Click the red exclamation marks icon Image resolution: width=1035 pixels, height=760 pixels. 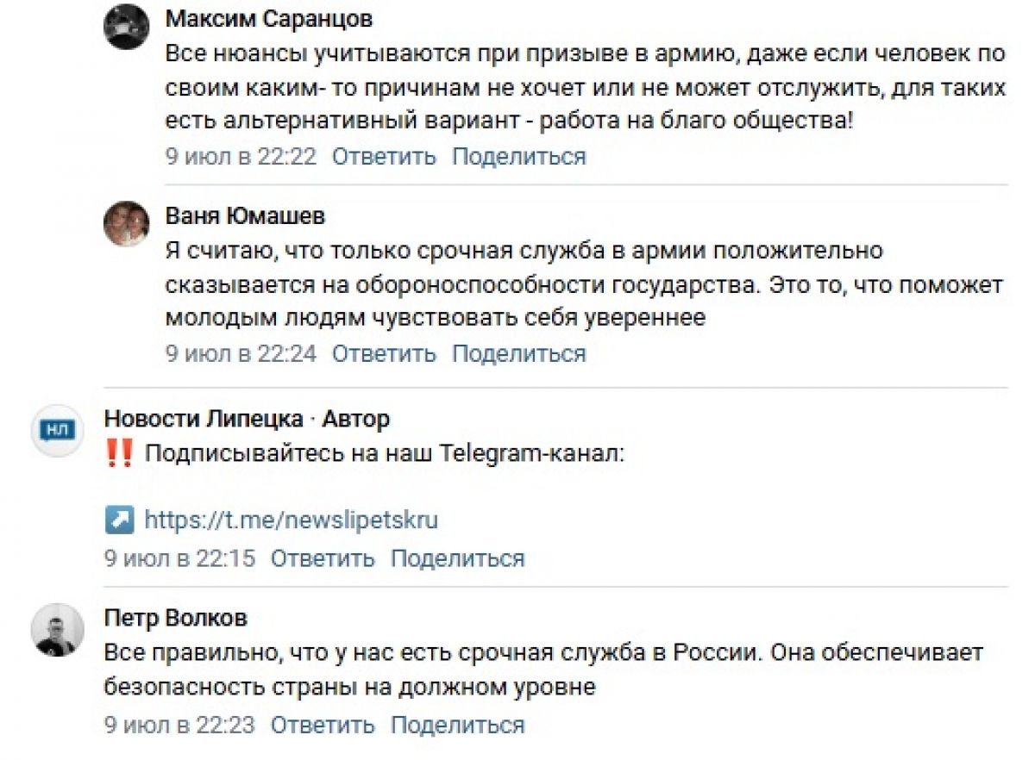(x=118, y=453)
